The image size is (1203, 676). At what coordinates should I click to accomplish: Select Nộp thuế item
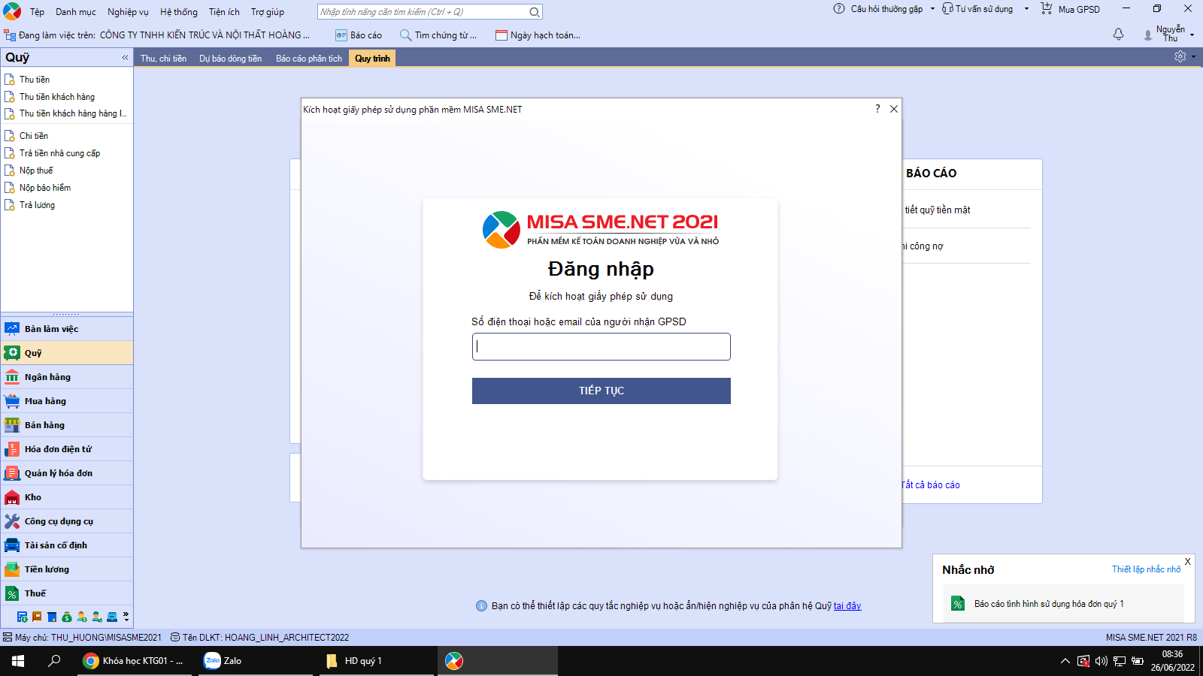[x=36, y=171]
